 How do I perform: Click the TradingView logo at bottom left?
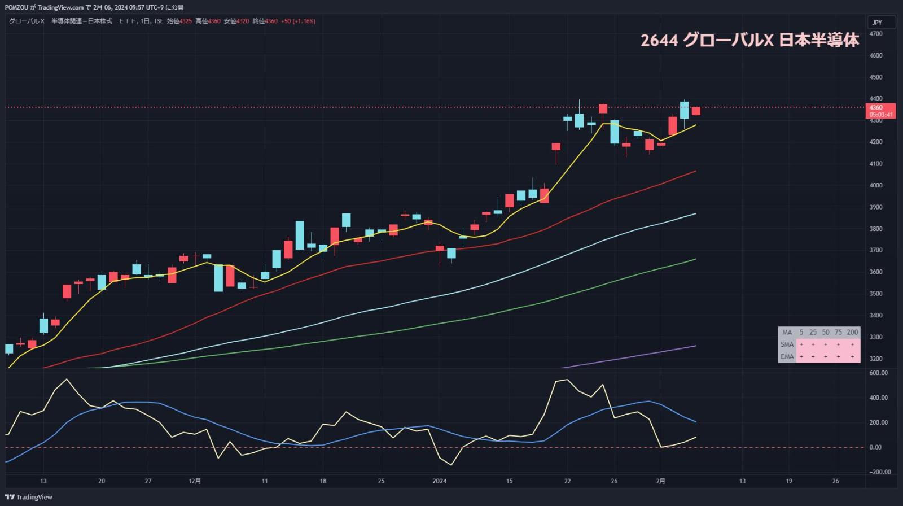click(29, 497)
